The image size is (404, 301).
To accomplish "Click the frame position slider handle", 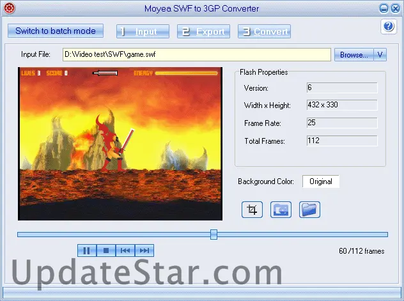I will pyautogui.click(x=214, y=235).
